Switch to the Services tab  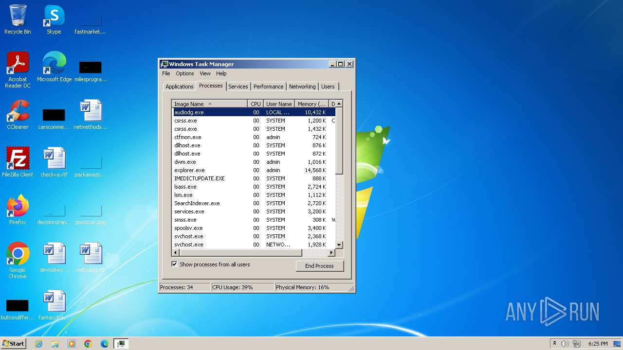(x=238, y=87)
